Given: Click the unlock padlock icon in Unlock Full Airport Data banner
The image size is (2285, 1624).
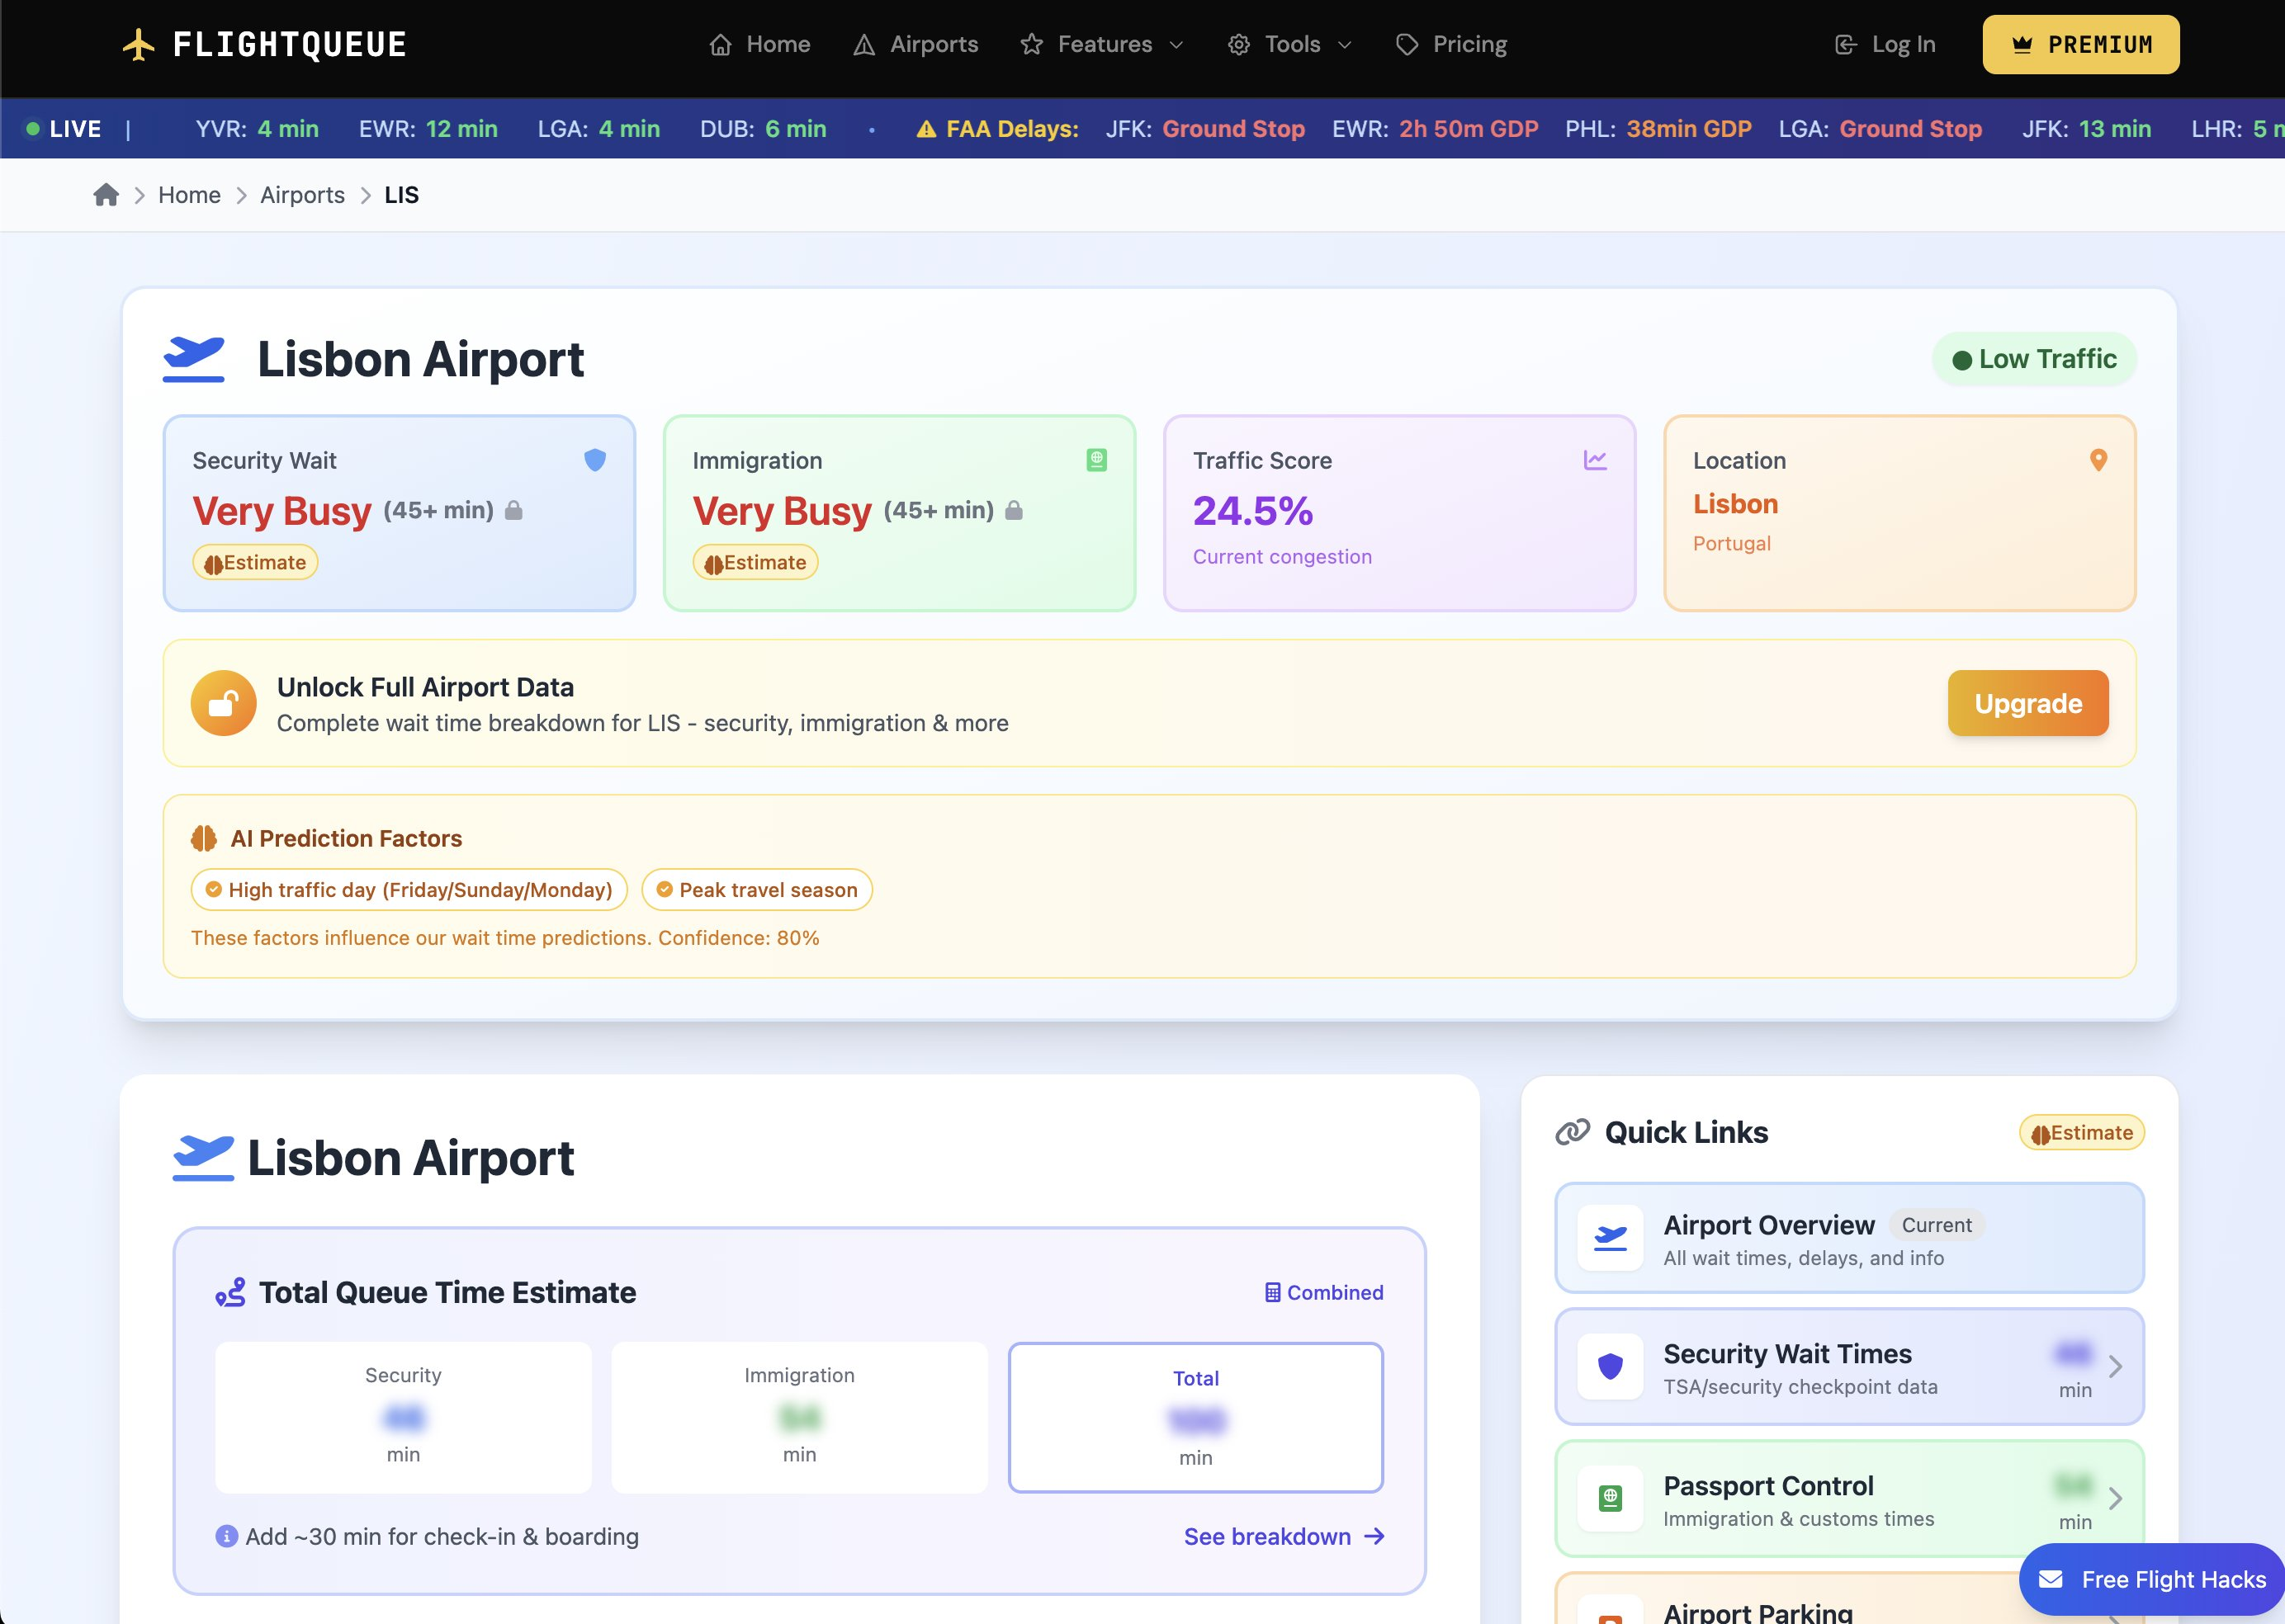Looking at the screenshot, I should coord(224,702).
